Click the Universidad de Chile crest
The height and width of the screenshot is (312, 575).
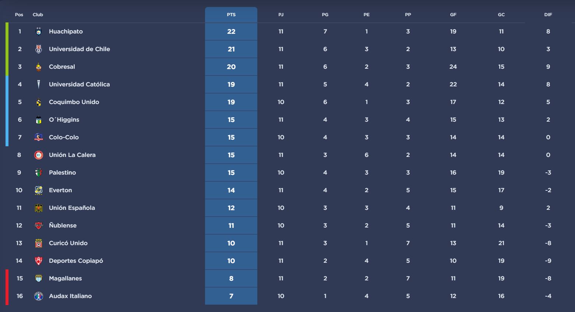point(39,49)
